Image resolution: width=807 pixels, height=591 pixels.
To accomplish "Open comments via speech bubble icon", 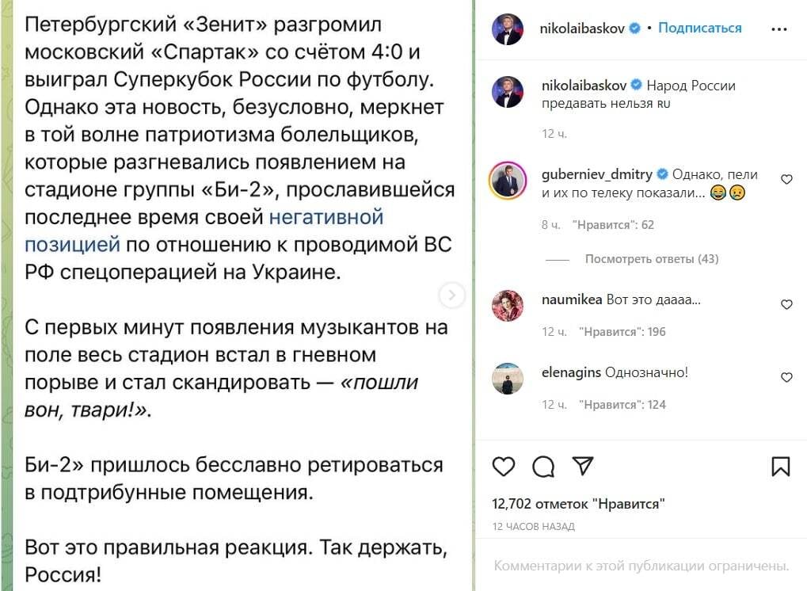I will click(x=543, y=467).
